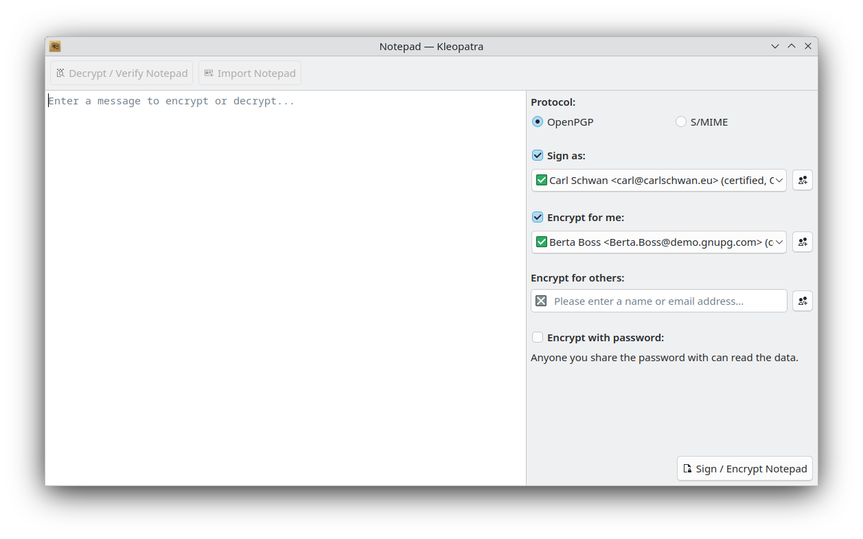Click into the notepad message text area
The image size is (863, 539).
point(286,288)
